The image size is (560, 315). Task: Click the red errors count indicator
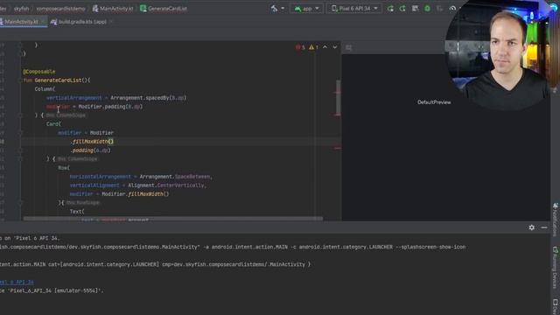point(300,47)
